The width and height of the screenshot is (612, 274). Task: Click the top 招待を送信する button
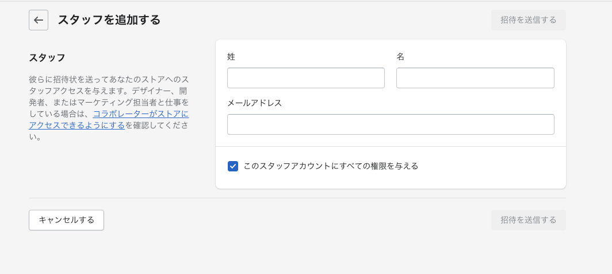[x=529, y=20]
